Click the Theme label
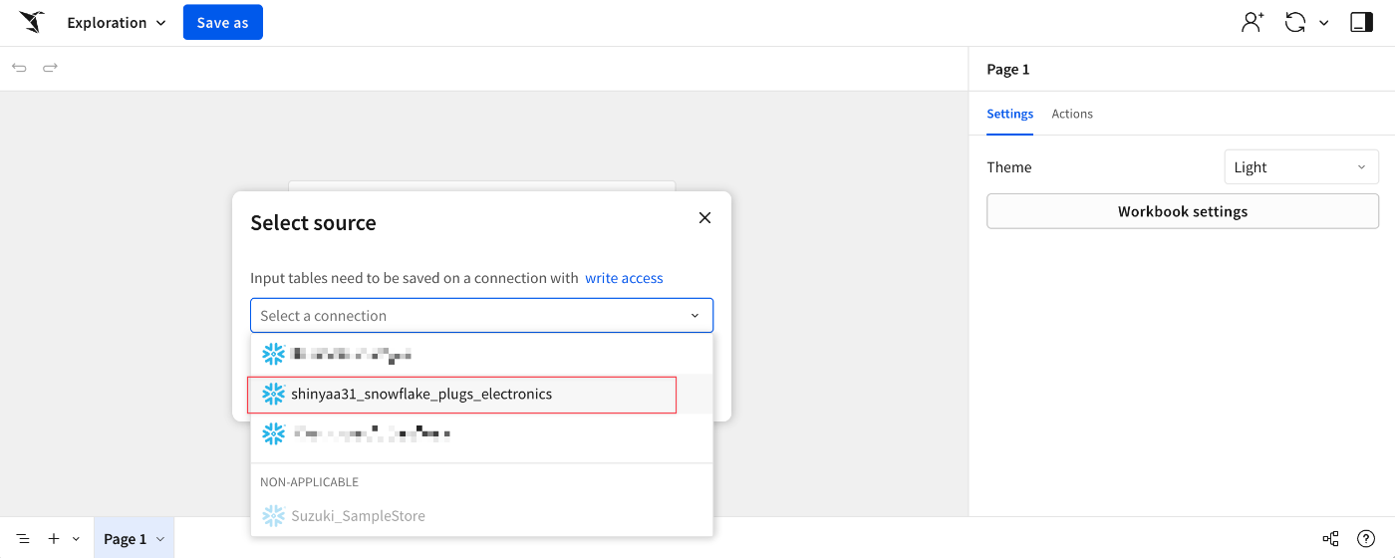The height and width of the screenshot is (558, 1395). tap(1009, 167)
